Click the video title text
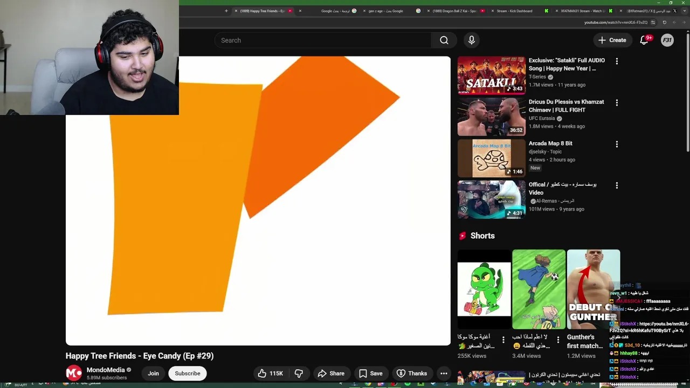690x388 pixels. (x=140, y=356)
